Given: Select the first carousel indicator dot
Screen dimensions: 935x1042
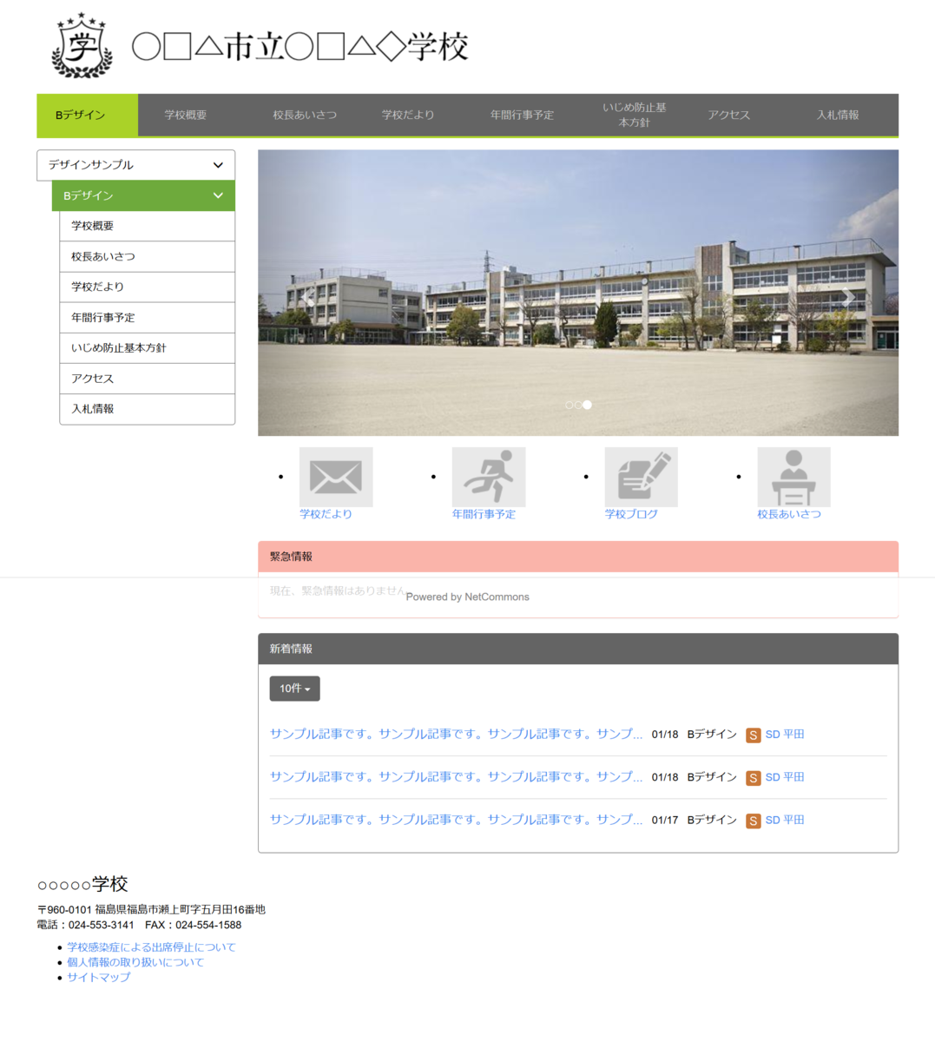Looking at the screenshot, I should coord(570,405).
